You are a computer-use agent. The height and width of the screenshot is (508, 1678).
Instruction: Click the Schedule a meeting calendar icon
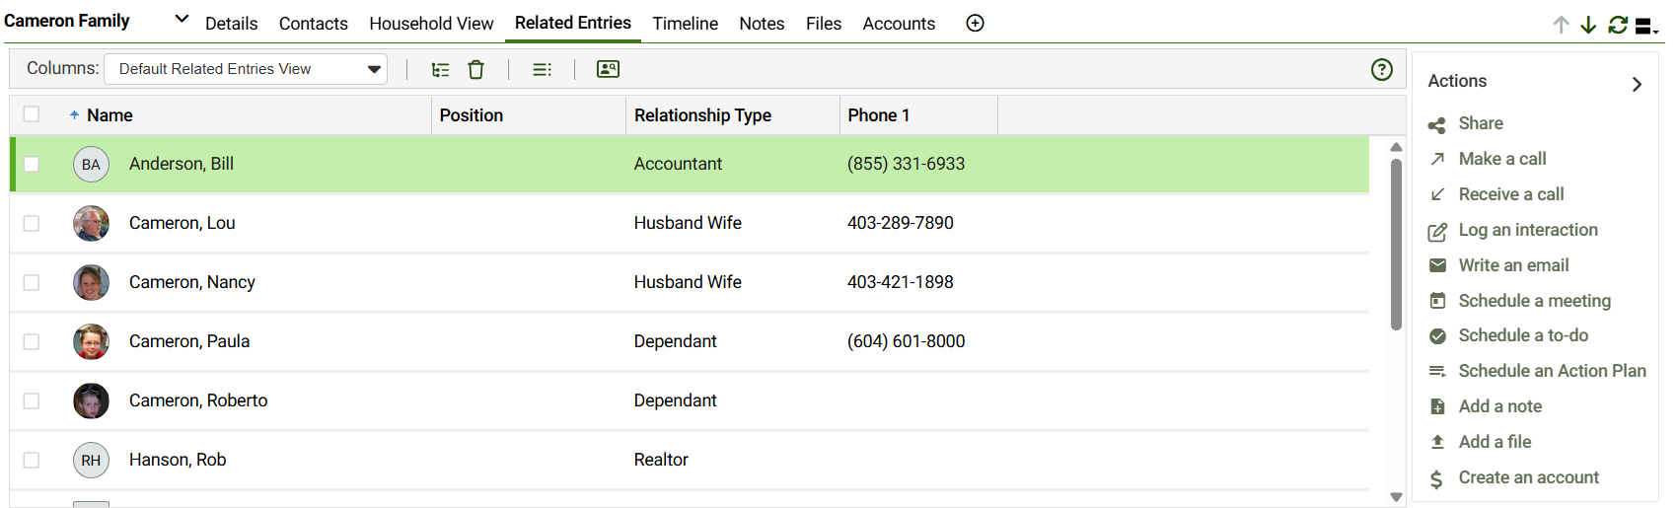[x=1437, y=301]
